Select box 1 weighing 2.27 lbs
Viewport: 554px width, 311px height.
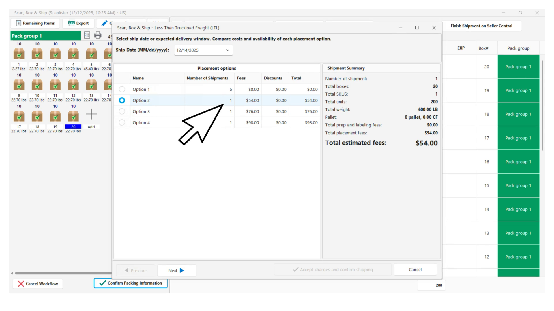pos(19,54)
